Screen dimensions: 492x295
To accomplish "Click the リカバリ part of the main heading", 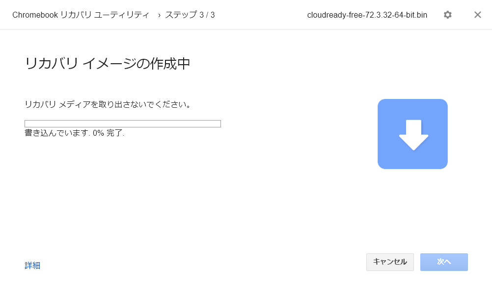I will pyautogui.click(x=52, y=64).
